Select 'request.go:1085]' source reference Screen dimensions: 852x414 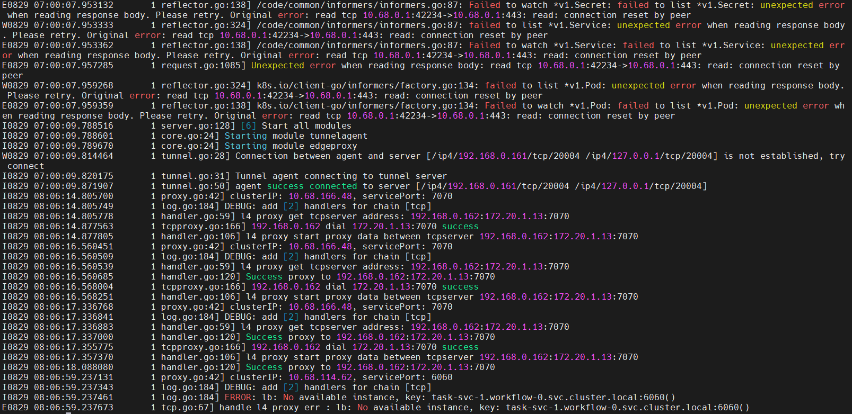pos(204,66)
